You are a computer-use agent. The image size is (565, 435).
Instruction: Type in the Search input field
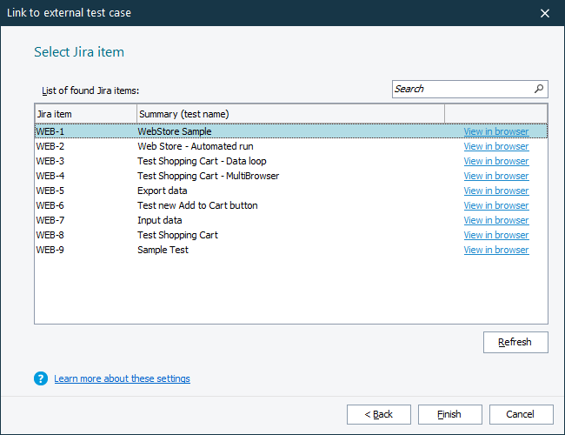461,89
